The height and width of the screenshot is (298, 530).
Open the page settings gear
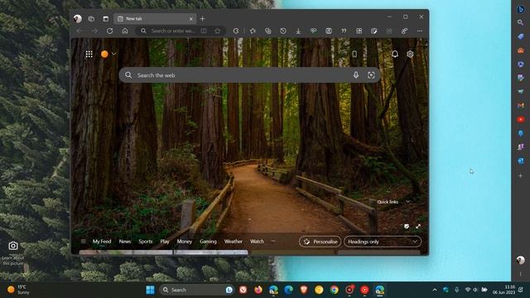pyautogui.click(x=410, y=54)
